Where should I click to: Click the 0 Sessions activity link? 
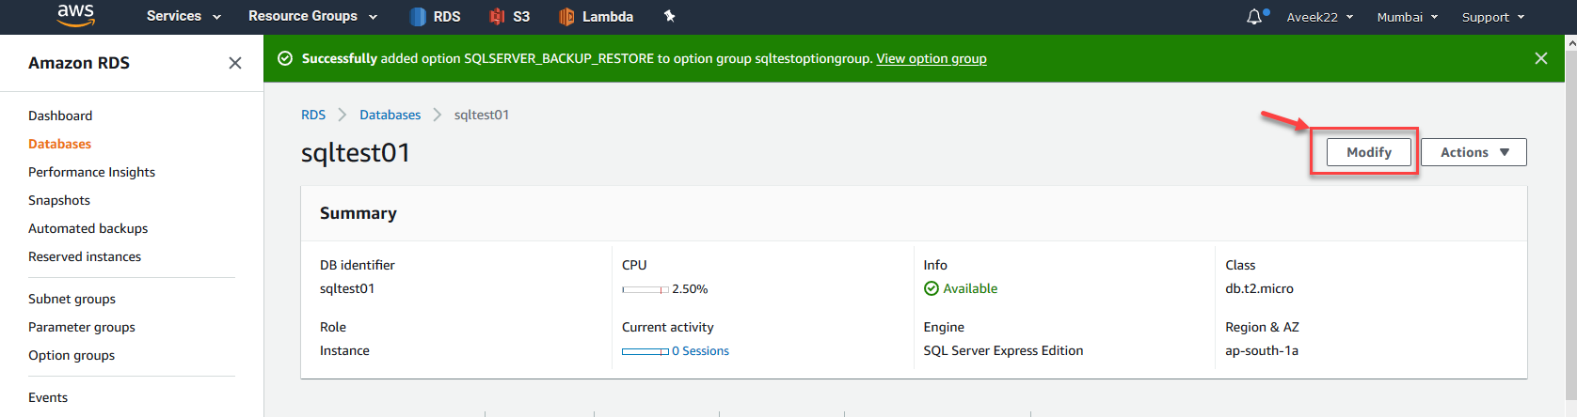pyautogui.click(x=700, y=351)
